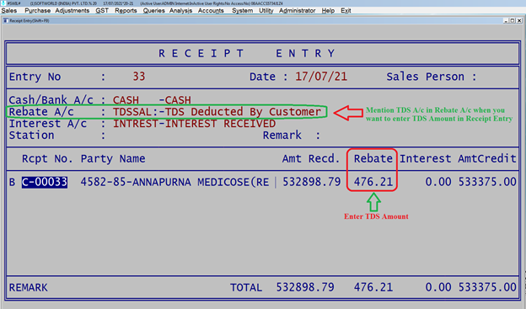Viewport: 526px width, 309px height.
Task: Select the Cash/Bank A/c value CASH -CASH
Action: click(x=152, y=100)
